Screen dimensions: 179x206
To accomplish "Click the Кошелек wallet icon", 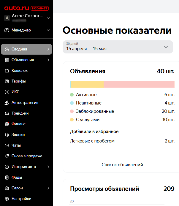I will (x=7, y=71).
